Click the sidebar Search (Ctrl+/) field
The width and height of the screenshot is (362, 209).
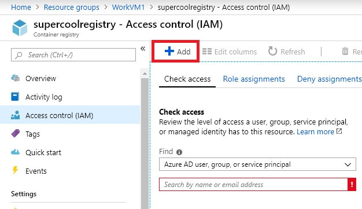click(x=73, y=55)
